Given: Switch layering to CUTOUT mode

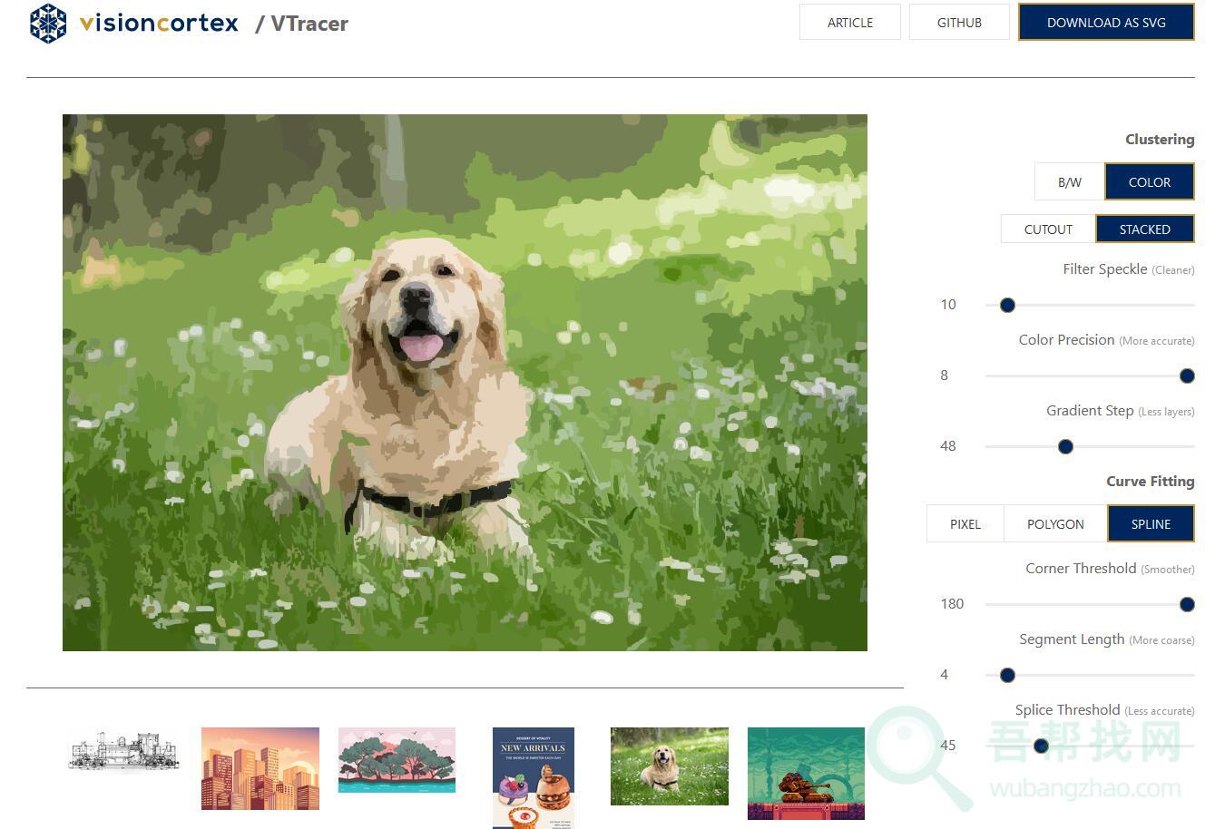Looking at the screenshot, I should pos(1048,229).
